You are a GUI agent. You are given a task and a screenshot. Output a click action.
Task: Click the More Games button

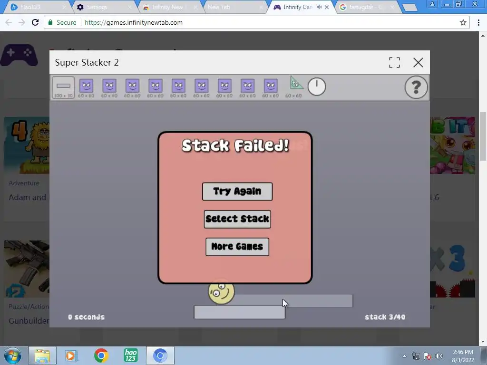[237, 247]
